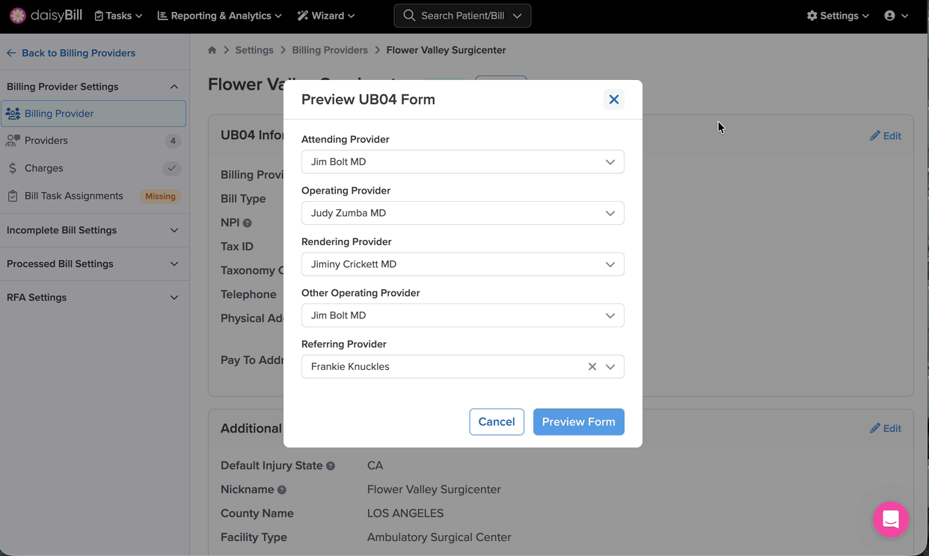929x556 pixels.
Task: Click the Search Patient/Bill field
Action: pos(462,16)
